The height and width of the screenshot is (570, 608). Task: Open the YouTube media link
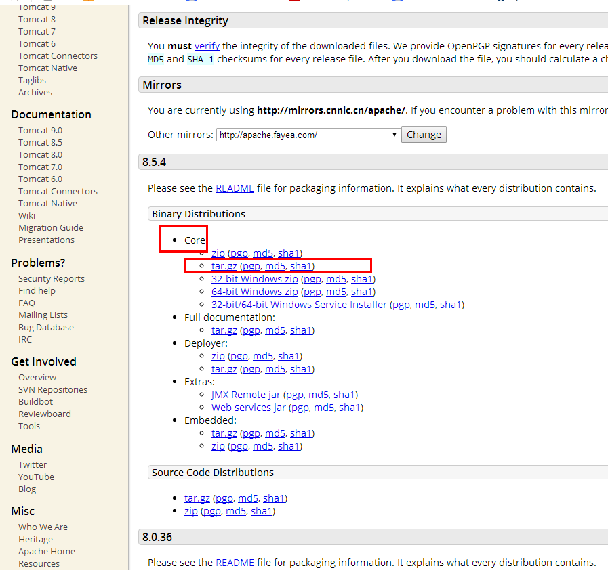coord(37,477)
